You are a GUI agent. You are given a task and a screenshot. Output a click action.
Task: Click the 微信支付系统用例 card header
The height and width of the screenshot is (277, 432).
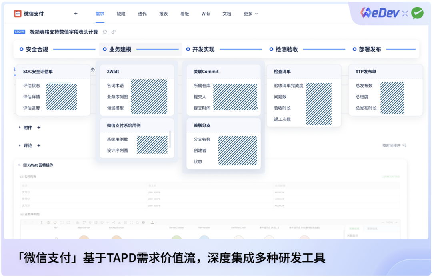137,125
